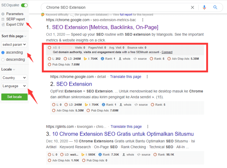The height and width of the screenshot is (168, 227).
Task: Click the Connect link for SEMrush account
Action: point(167,52)
